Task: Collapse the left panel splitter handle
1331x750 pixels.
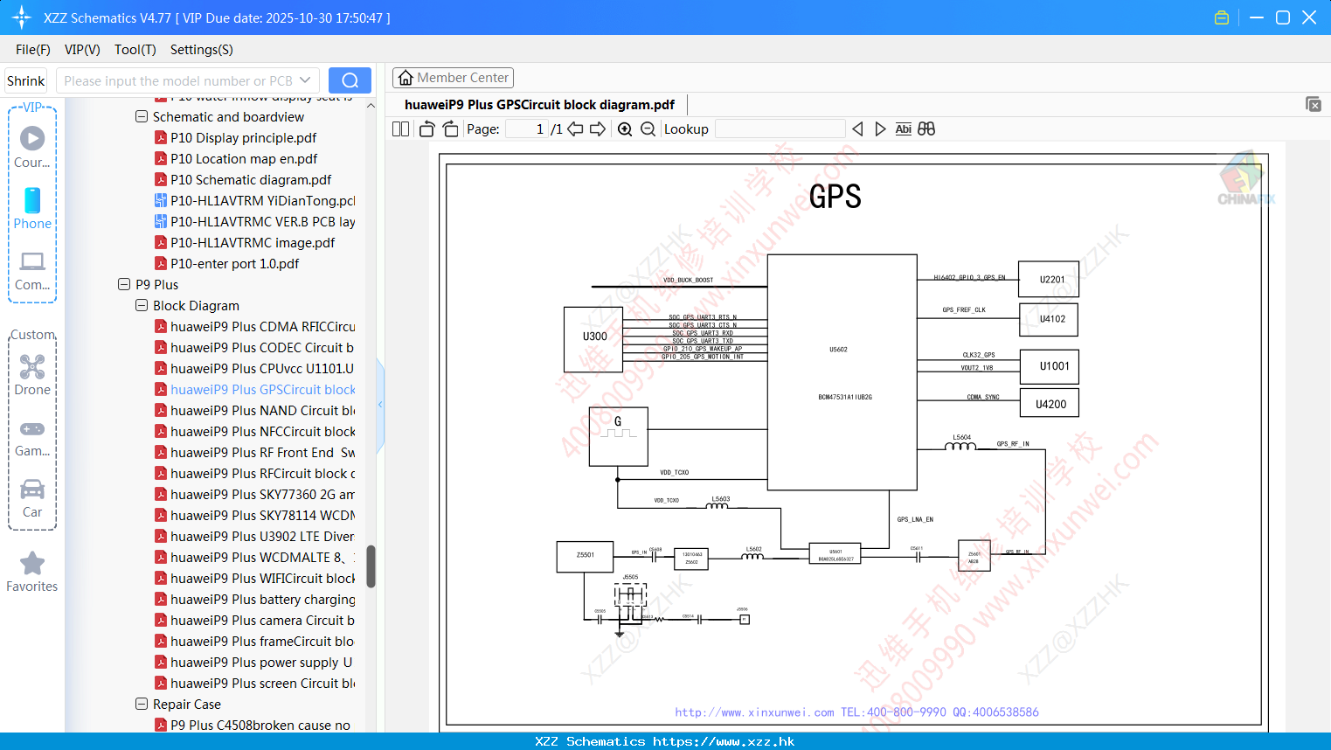Action: (x=380, y=405)
